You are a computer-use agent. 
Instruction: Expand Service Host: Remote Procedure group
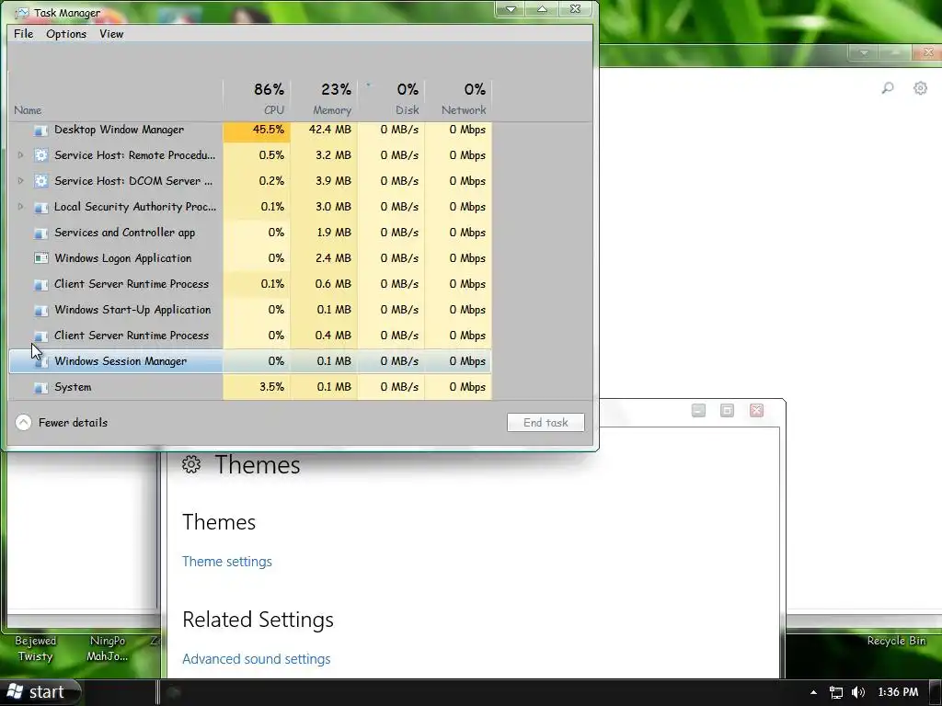tap(20, 154)
